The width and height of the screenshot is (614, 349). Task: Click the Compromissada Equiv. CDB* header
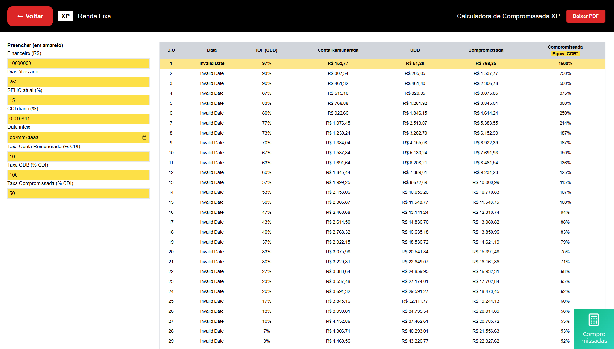click(x=565, y=50)
